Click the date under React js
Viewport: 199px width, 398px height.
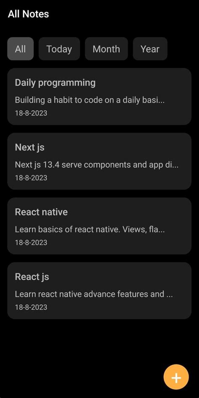(x=31, y=308)
